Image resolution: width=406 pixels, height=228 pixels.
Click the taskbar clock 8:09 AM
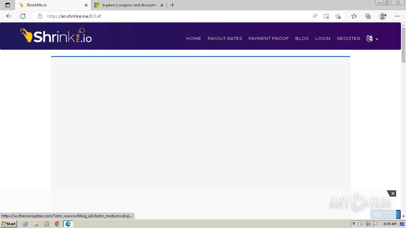390,224
